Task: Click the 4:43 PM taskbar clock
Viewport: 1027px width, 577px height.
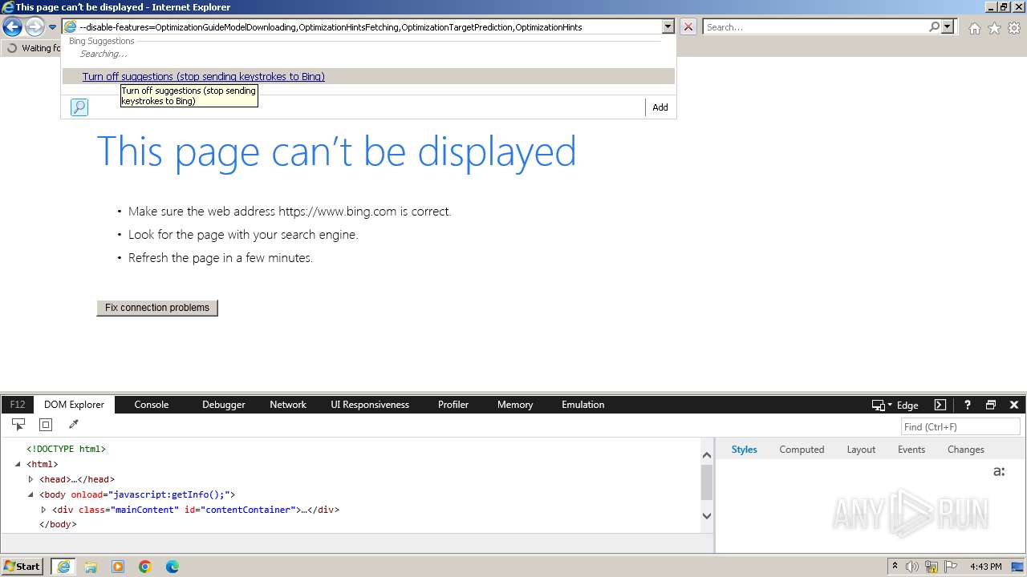Action: (985, 567)
